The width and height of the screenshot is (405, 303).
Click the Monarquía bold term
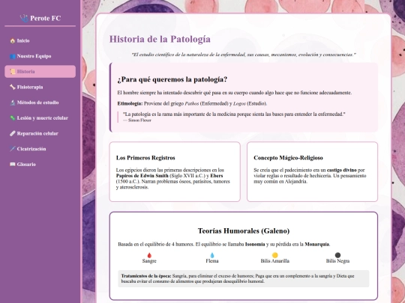[317, 244]
